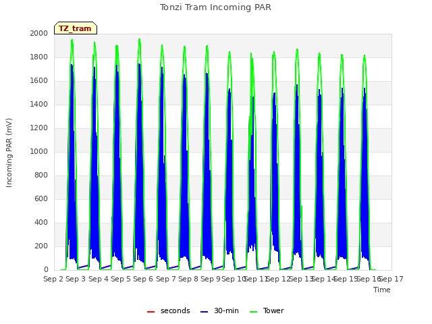Click the chart title 'Tonzi Tram Incoming PAR'
432x324 pixels.
(215, 7)
